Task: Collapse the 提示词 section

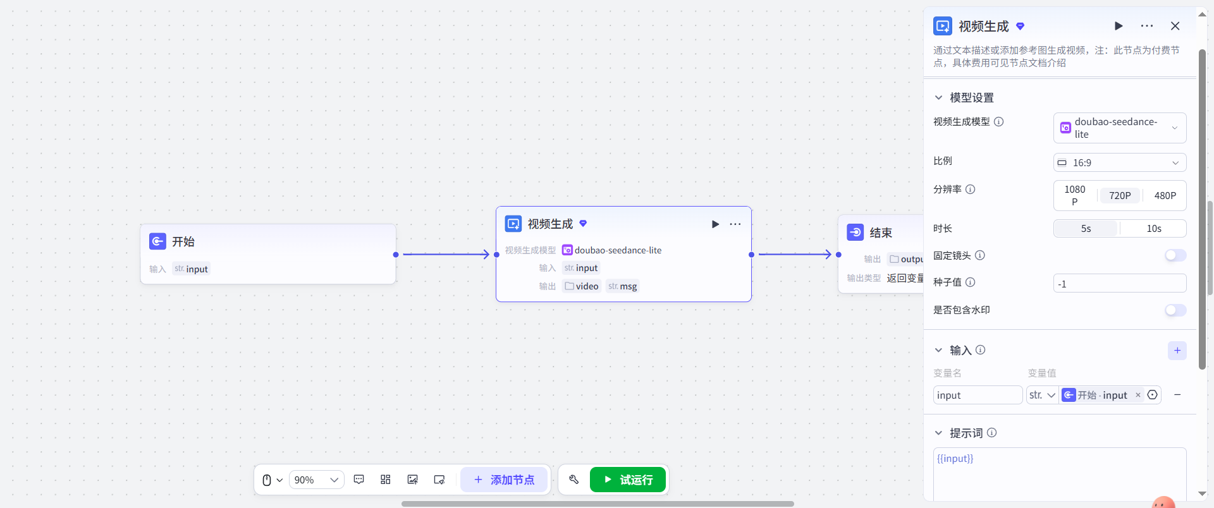Action: pyautogui.click(x=938, y=433)
